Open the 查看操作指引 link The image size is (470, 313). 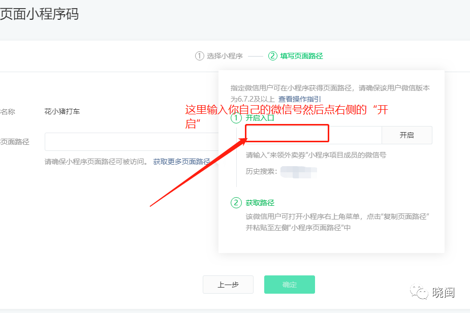[x=299, y=99]
